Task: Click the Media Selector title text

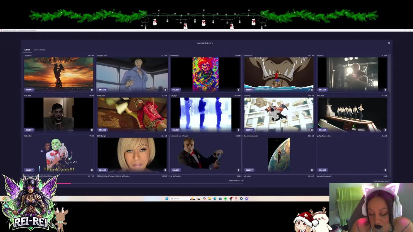Action: click(205, 43)
